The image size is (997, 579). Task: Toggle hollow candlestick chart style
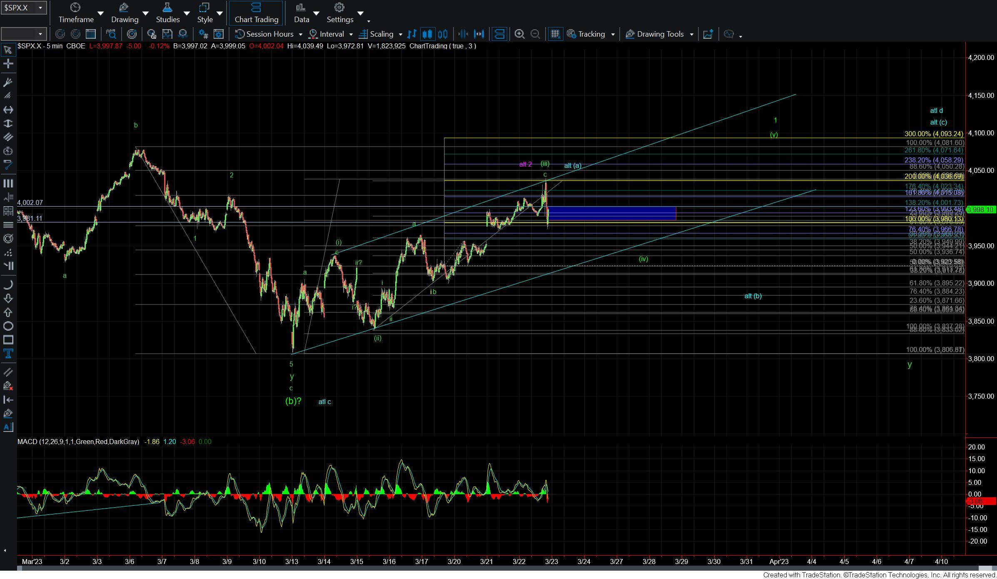coord(443,34)
